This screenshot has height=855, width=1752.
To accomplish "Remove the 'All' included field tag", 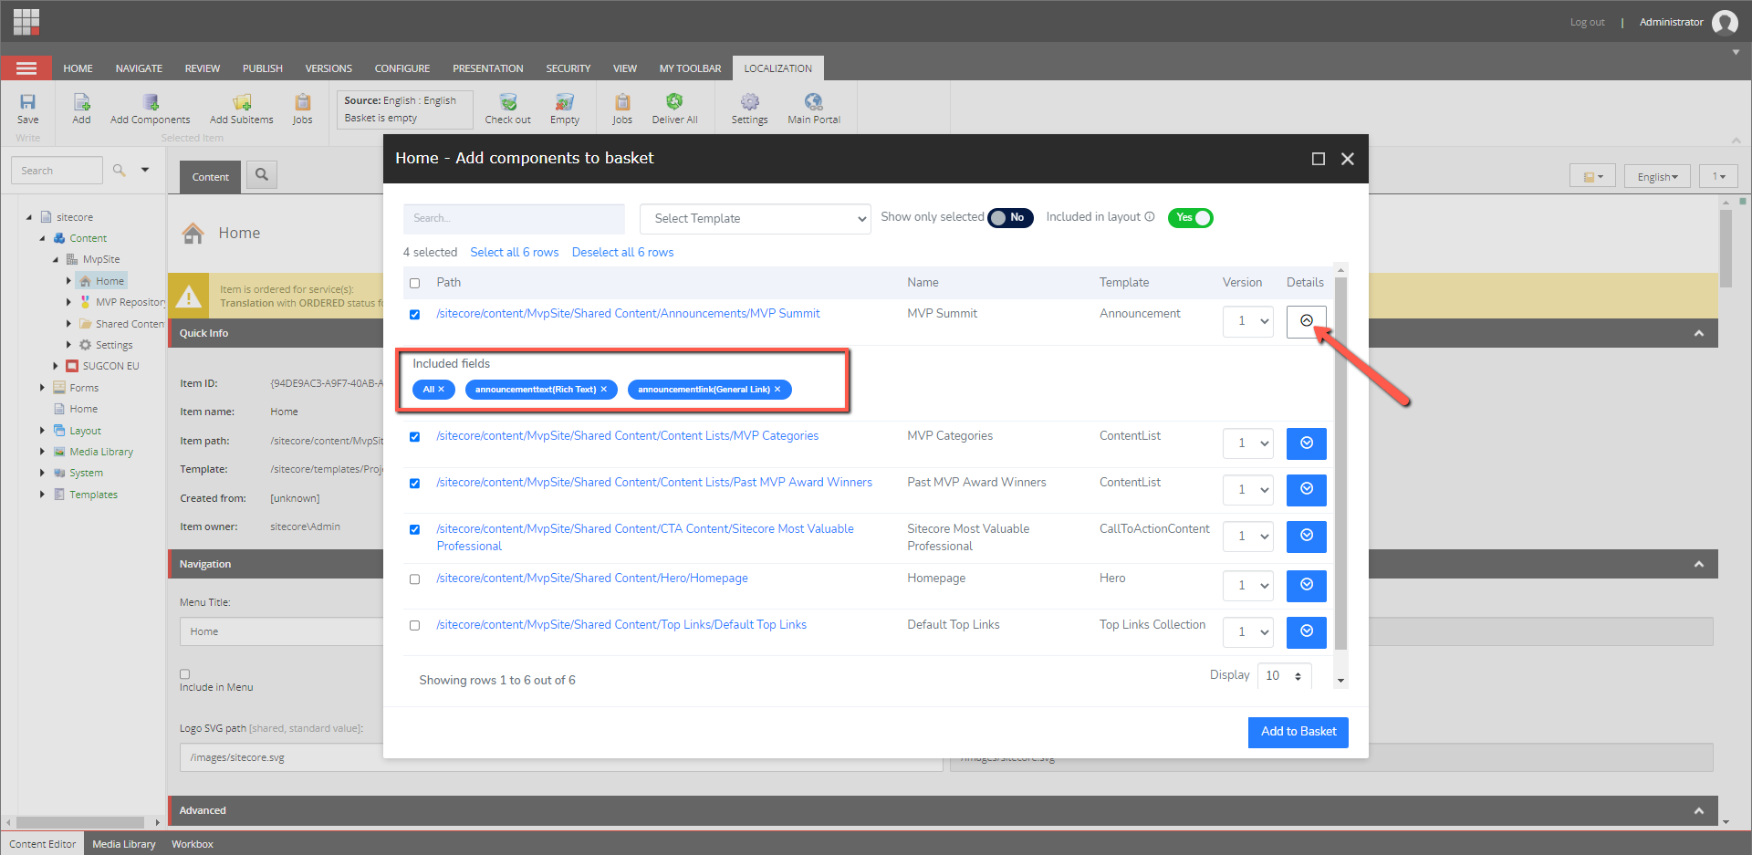I will pyautogui.click(x=442, y=390).
